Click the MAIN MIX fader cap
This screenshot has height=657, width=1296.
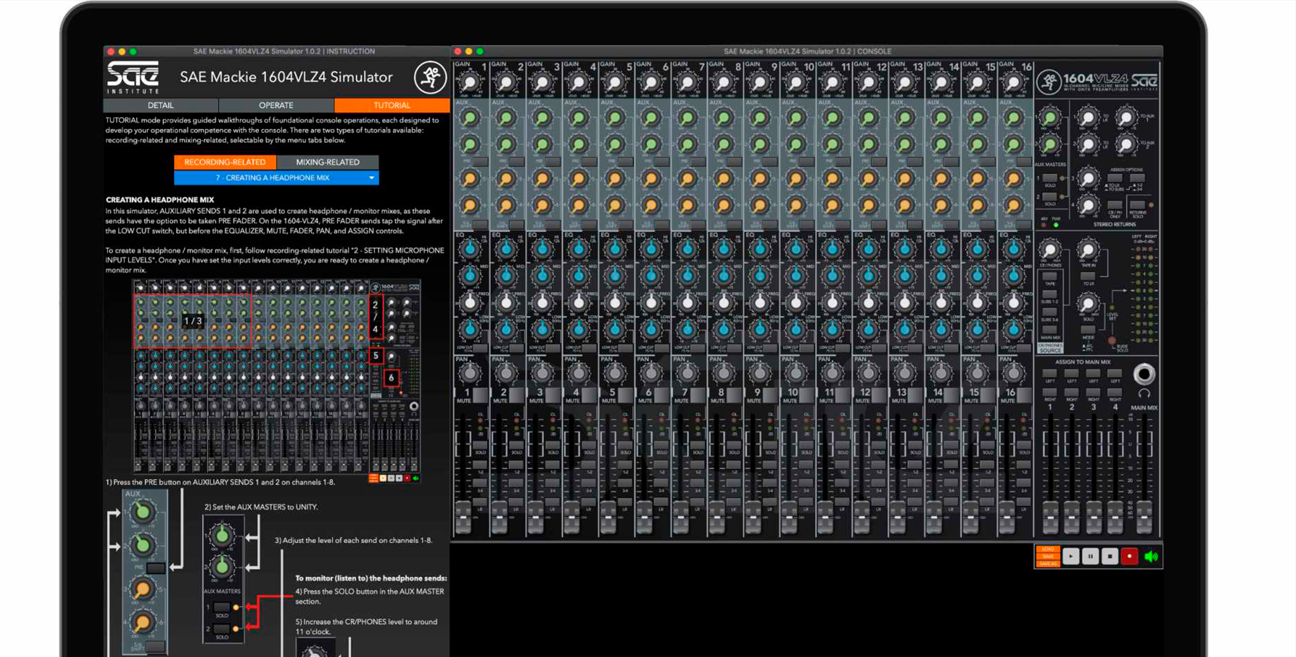[x=1144, y=517]
